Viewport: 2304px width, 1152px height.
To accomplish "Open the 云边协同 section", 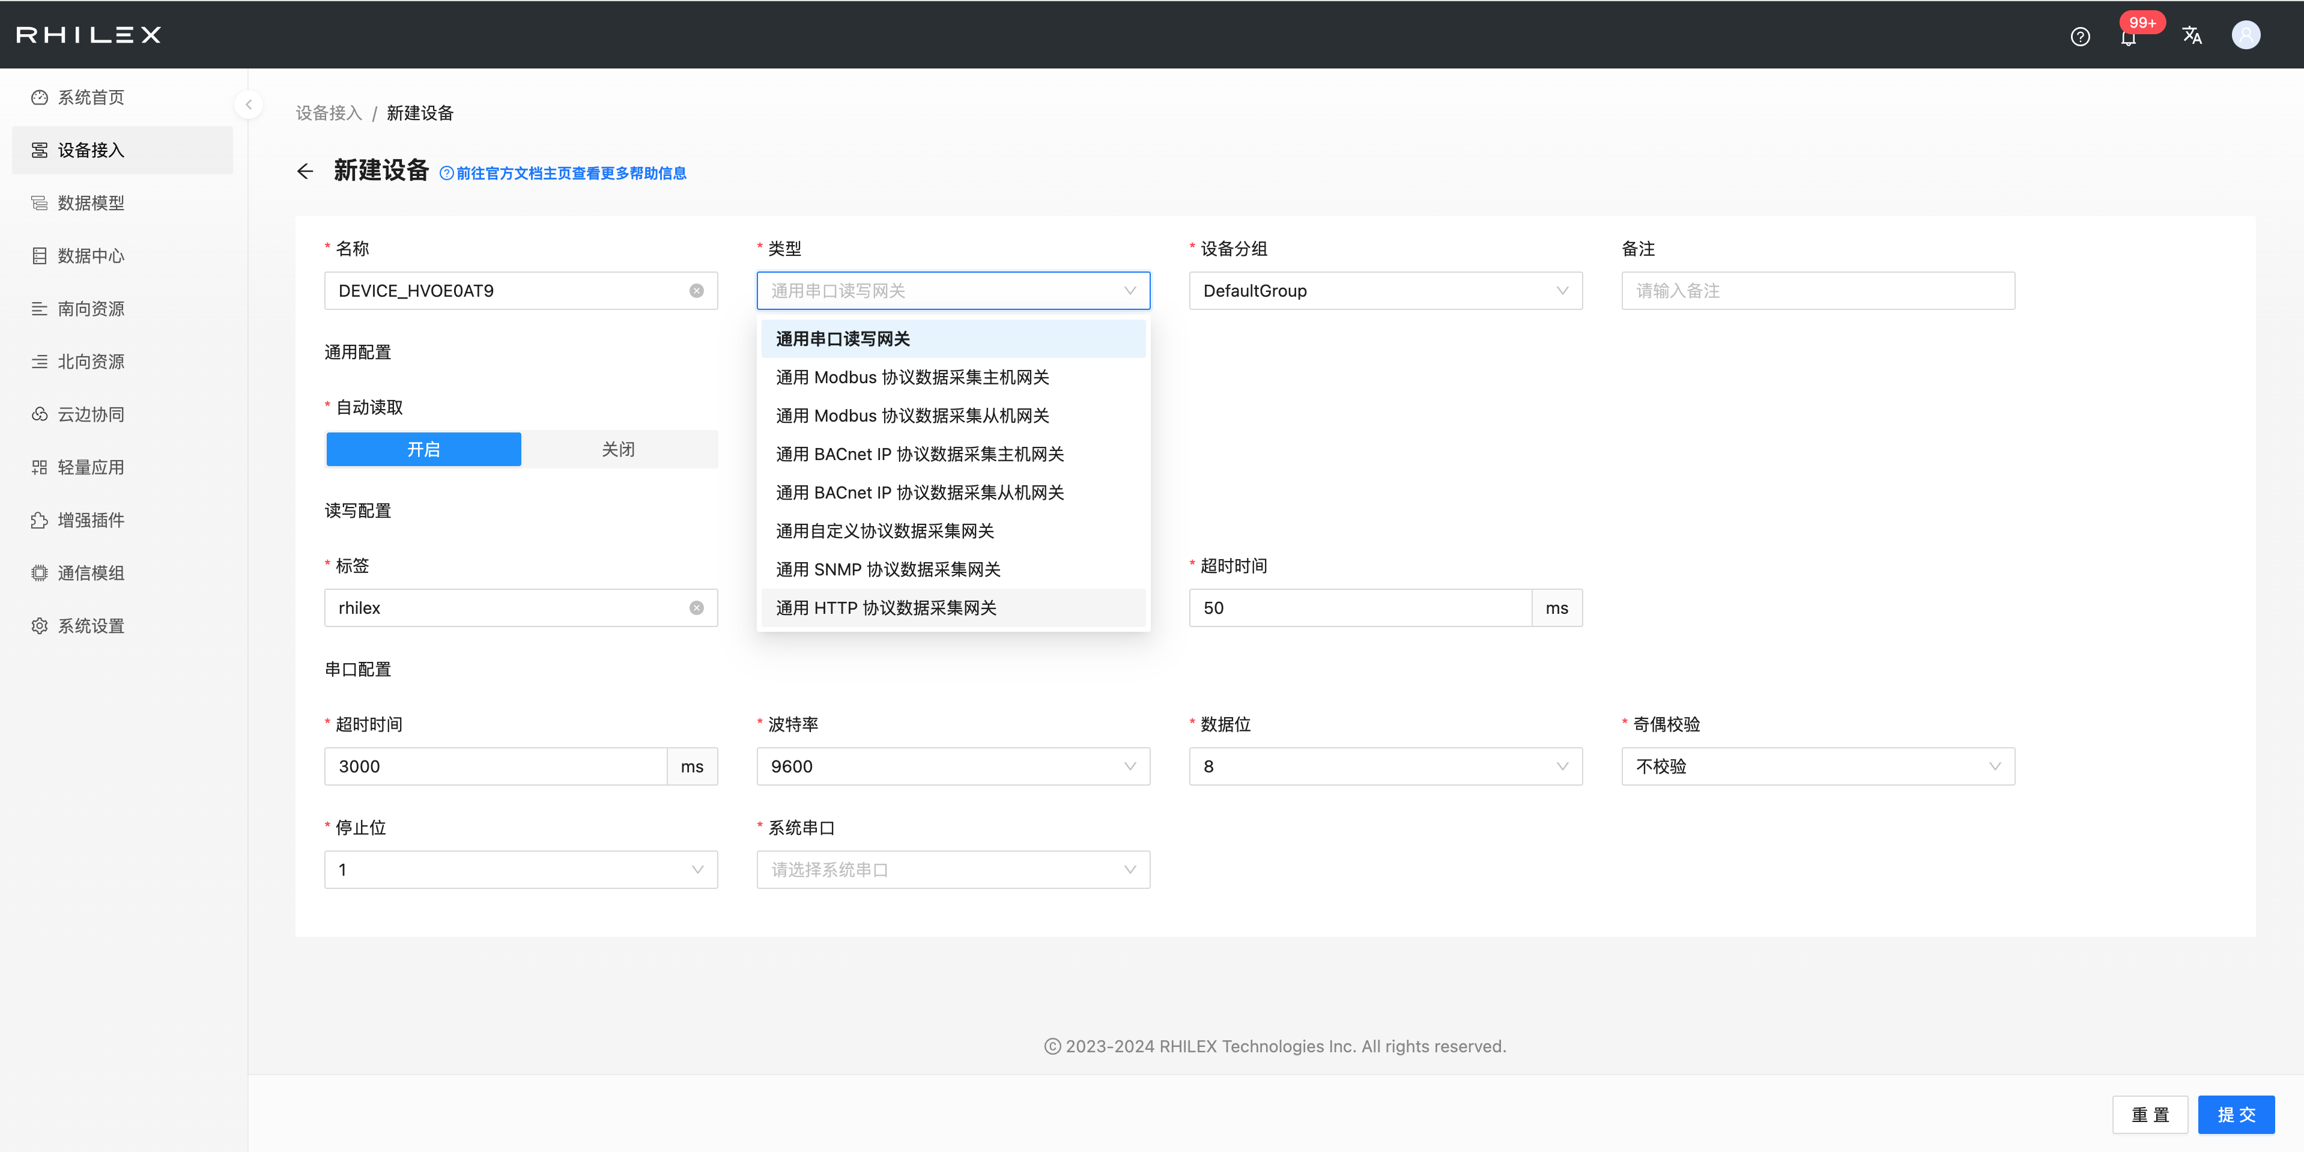I will 90,413.
